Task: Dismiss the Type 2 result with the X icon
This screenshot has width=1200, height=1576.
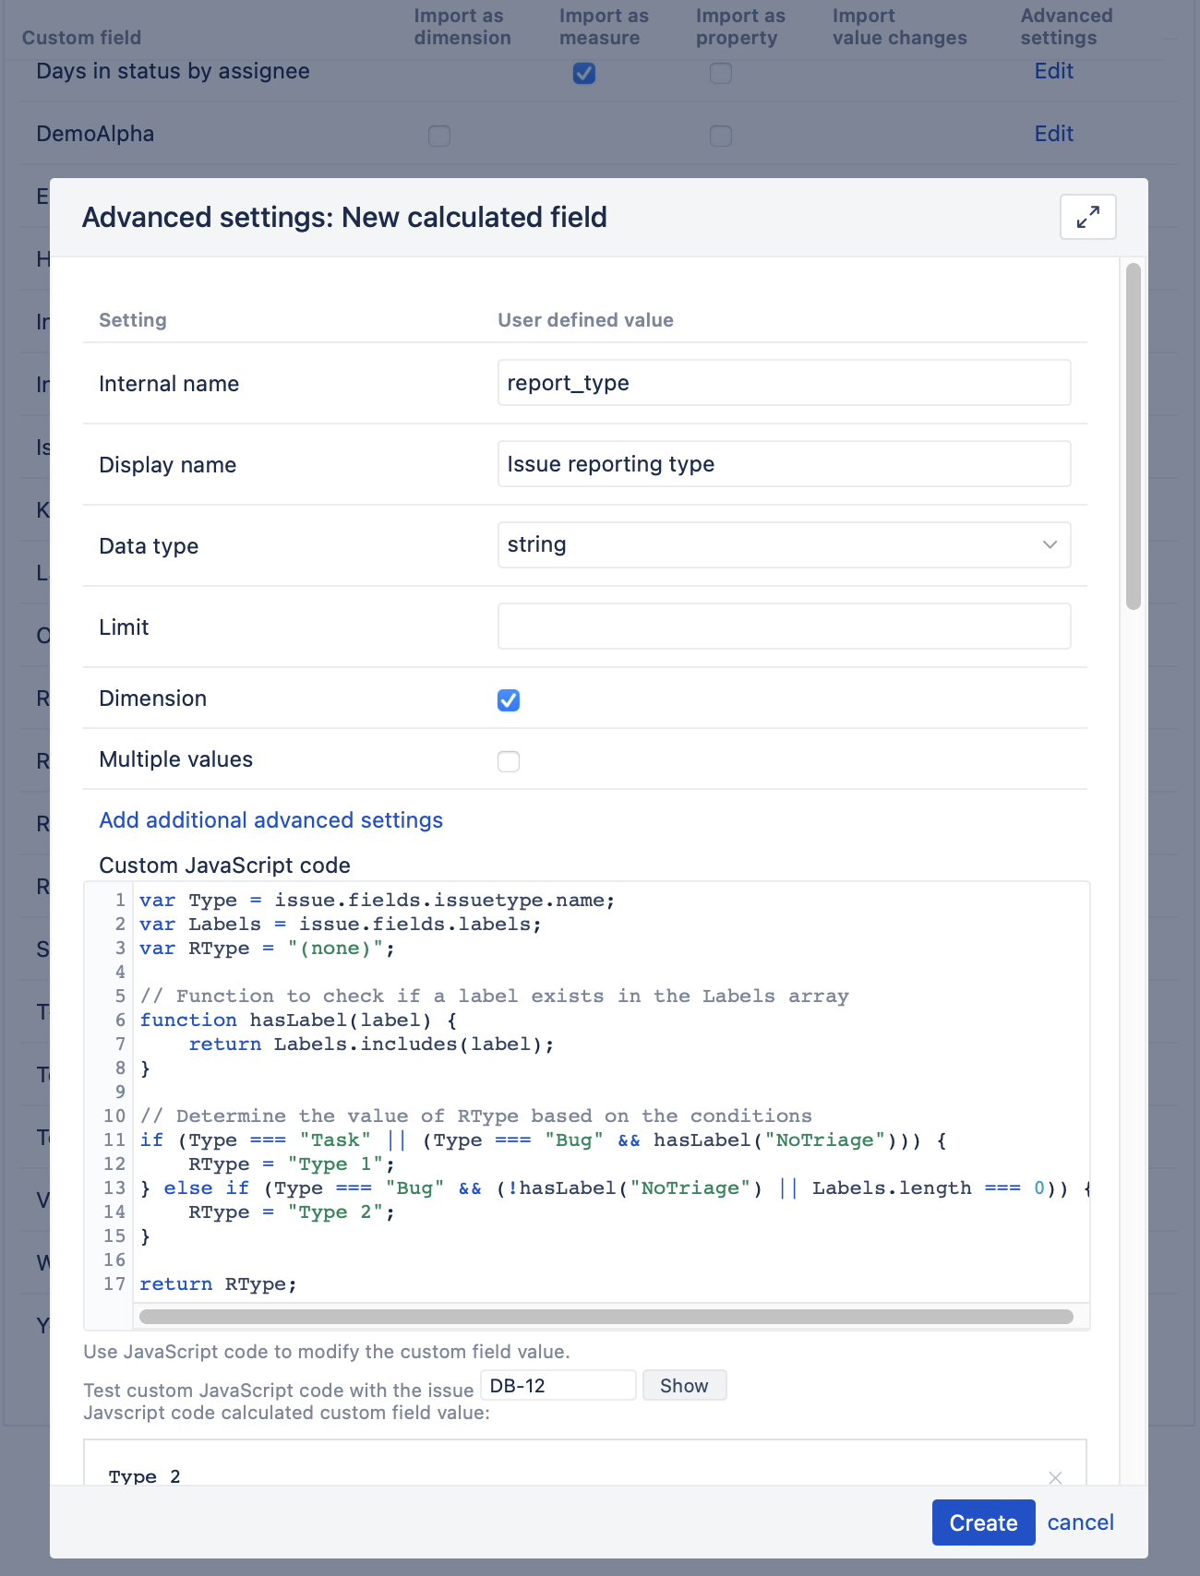Action: (1055, 1477)
